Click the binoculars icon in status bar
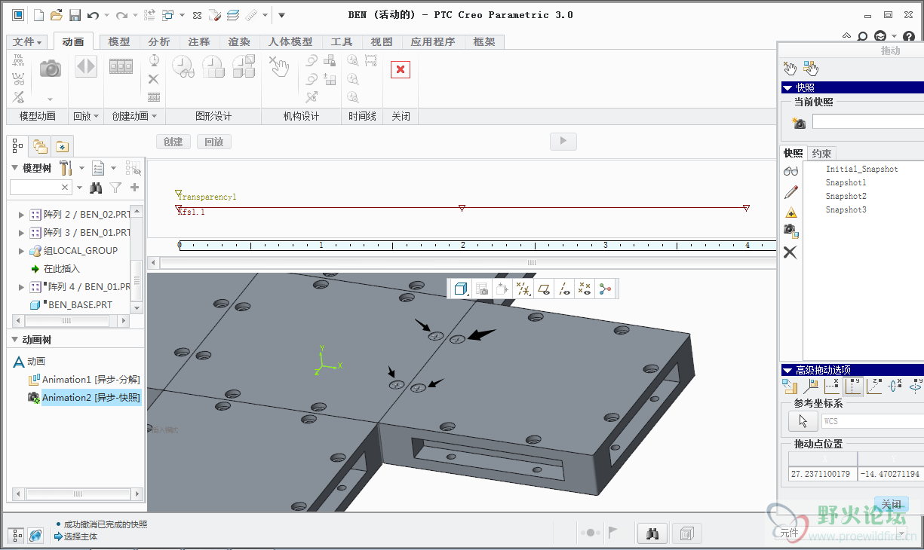Screen dimensions: 924x550 click(x=653, y=533)
